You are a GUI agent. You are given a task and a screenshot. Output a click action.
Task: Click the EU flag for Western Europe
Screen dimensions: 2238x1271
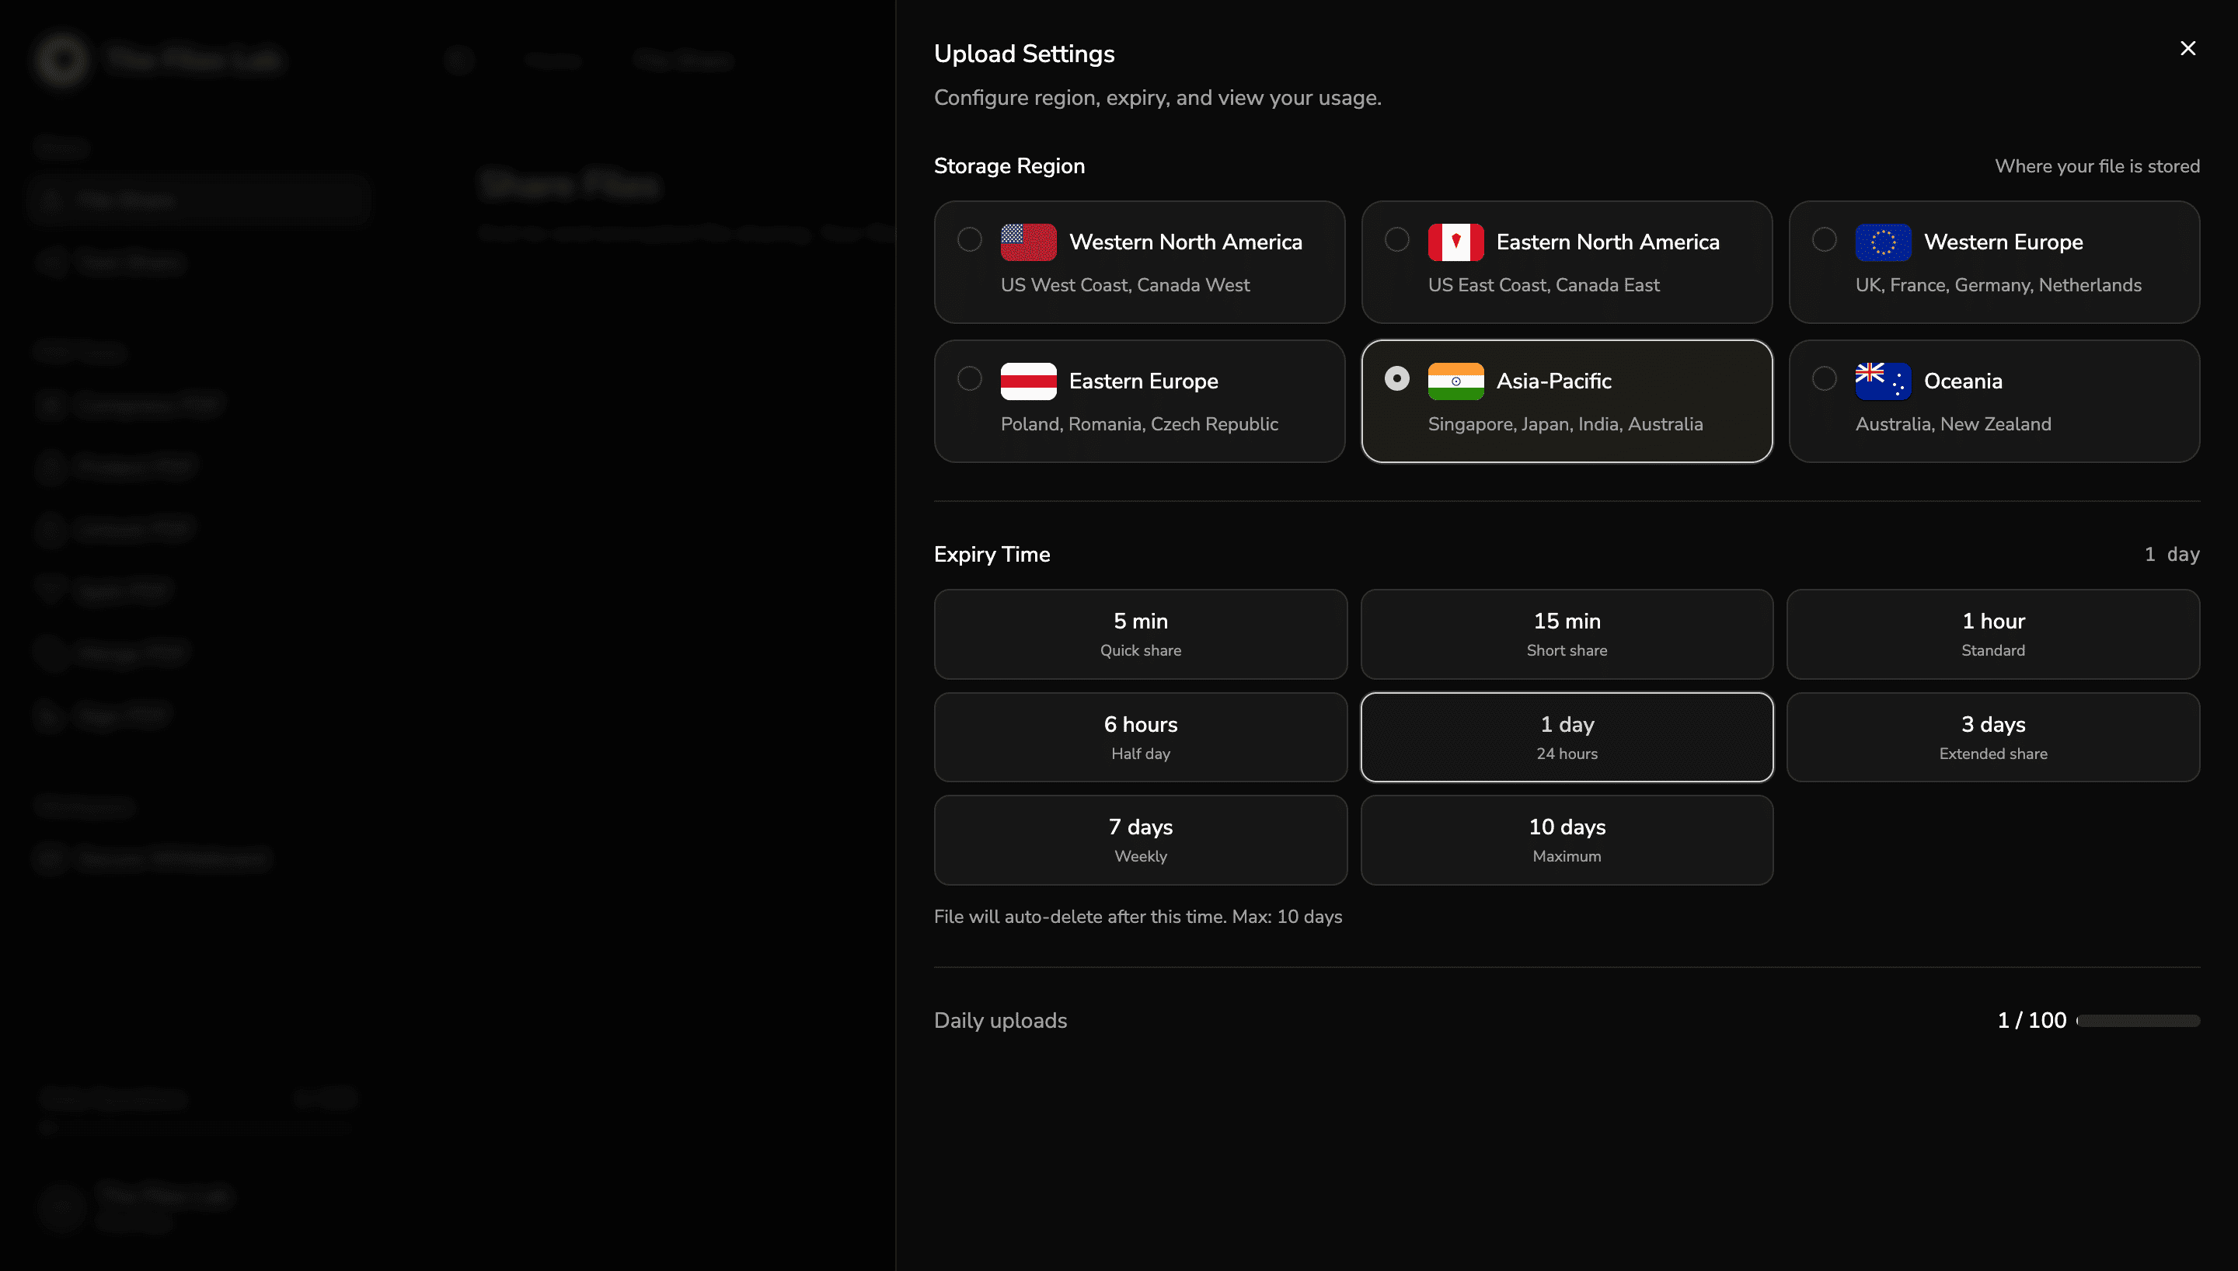[x=1884, y=242]
